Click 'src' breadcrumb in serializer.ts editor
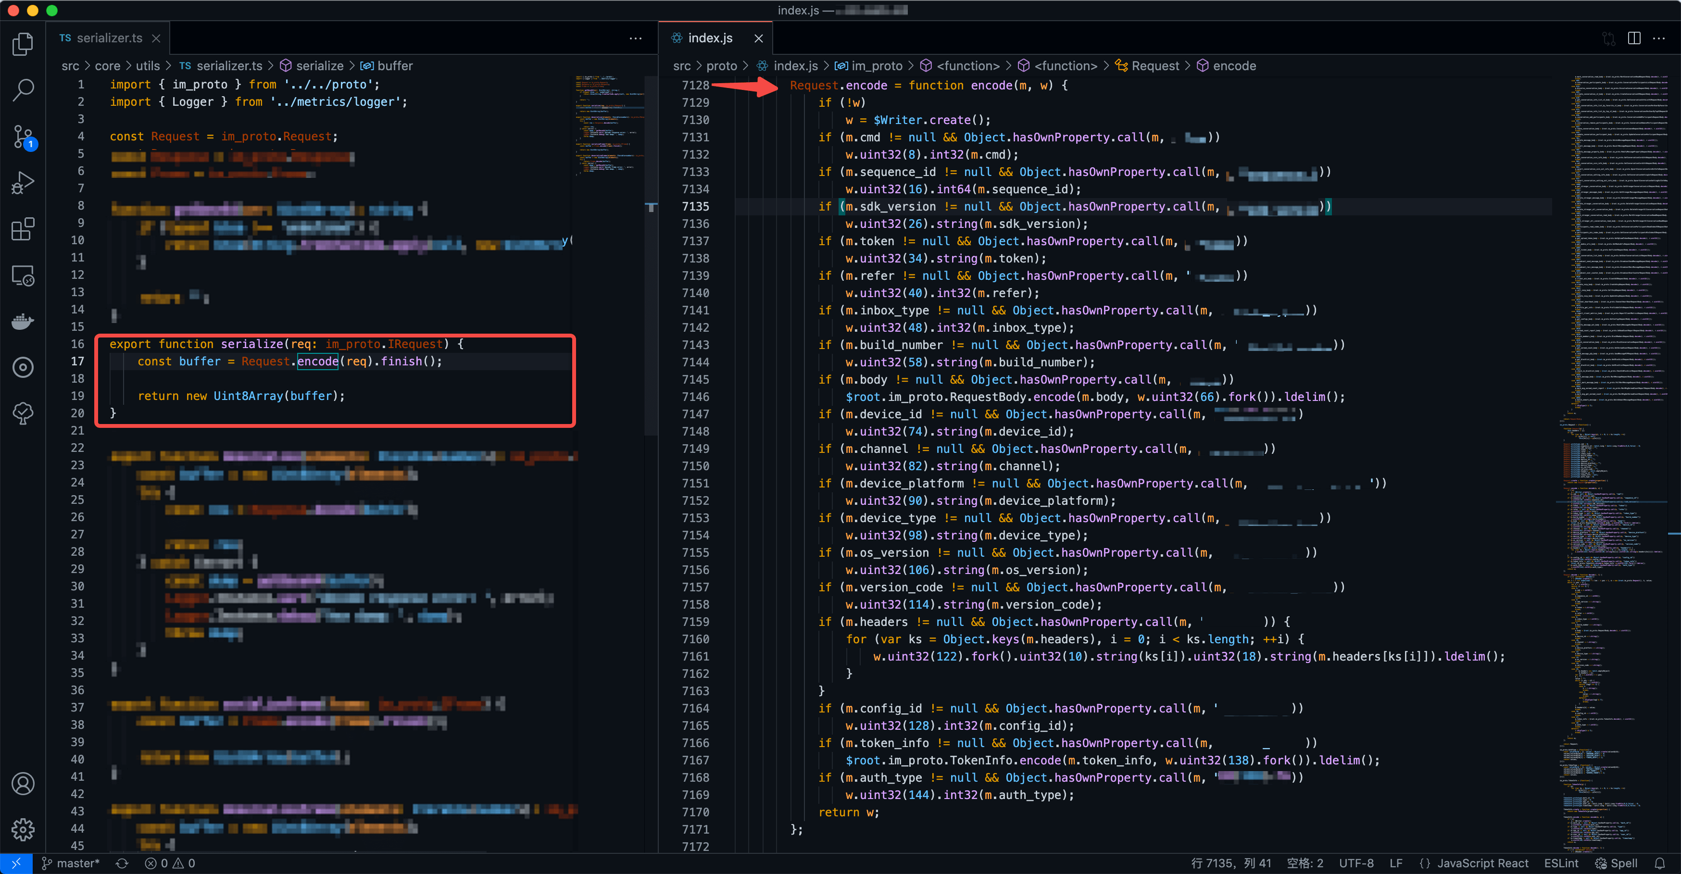 click(70, 66)
